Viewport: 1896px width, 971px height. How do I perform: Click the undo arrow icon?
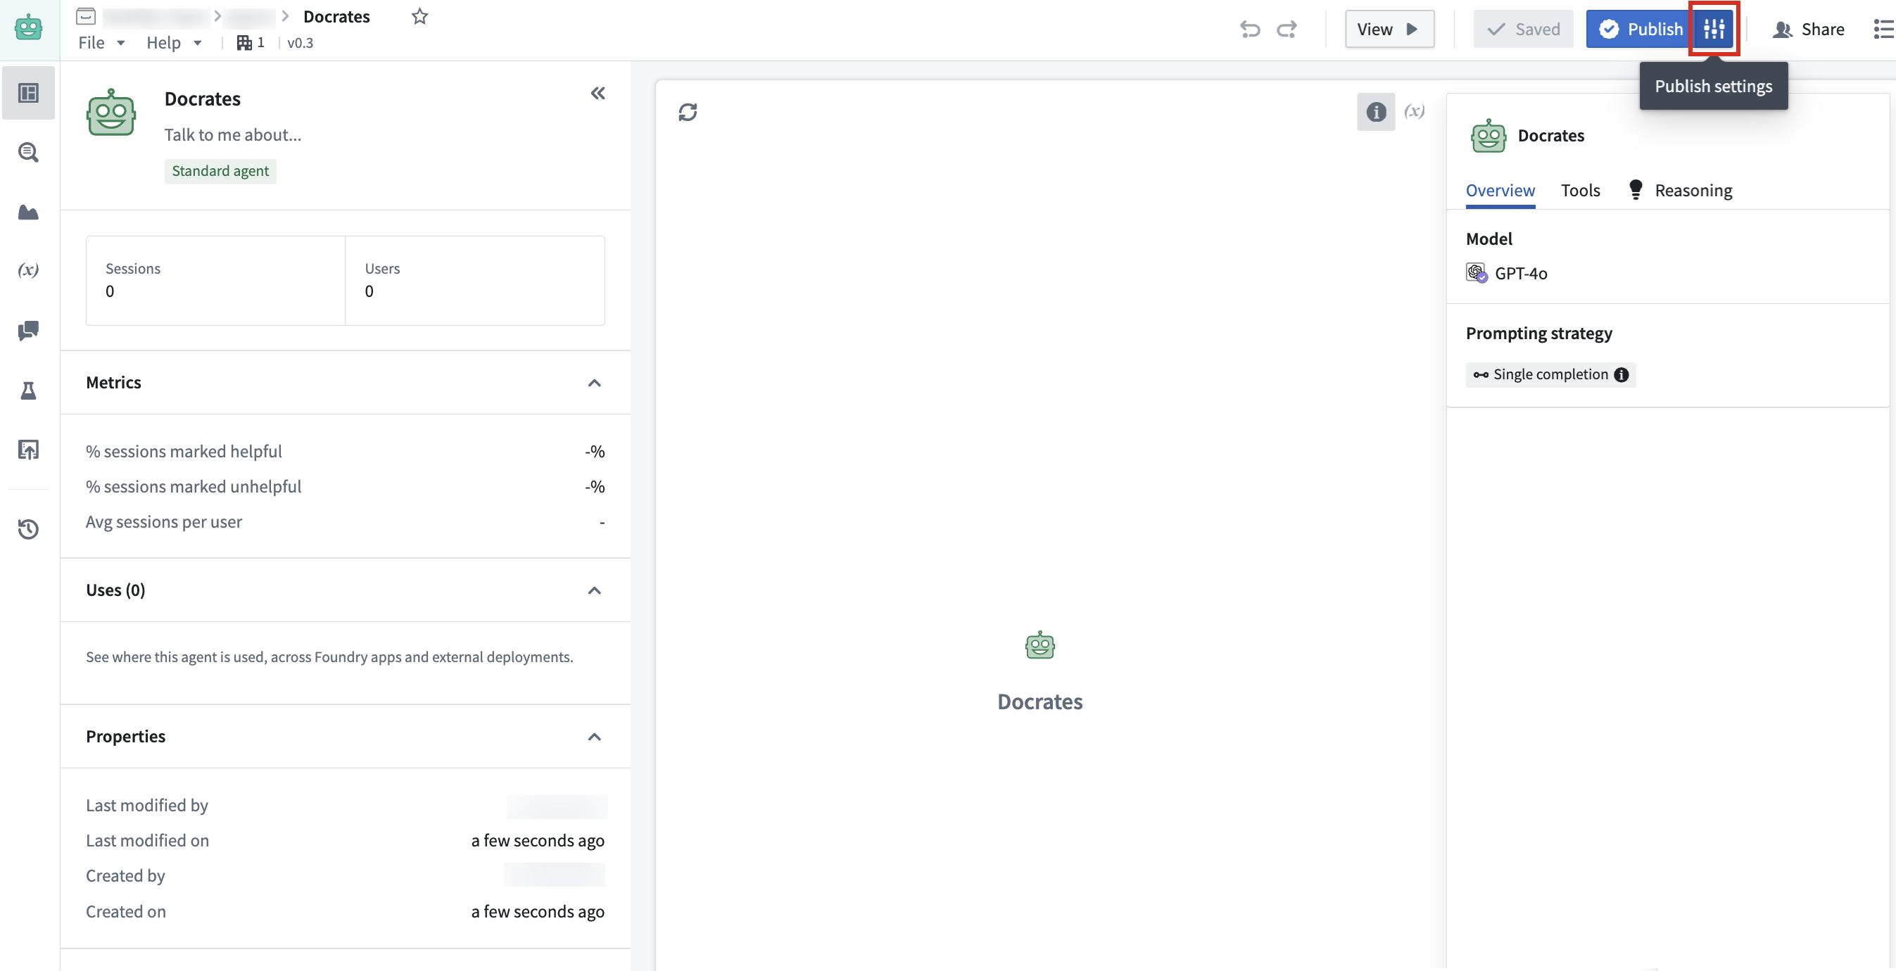[x=1250, y=30]
